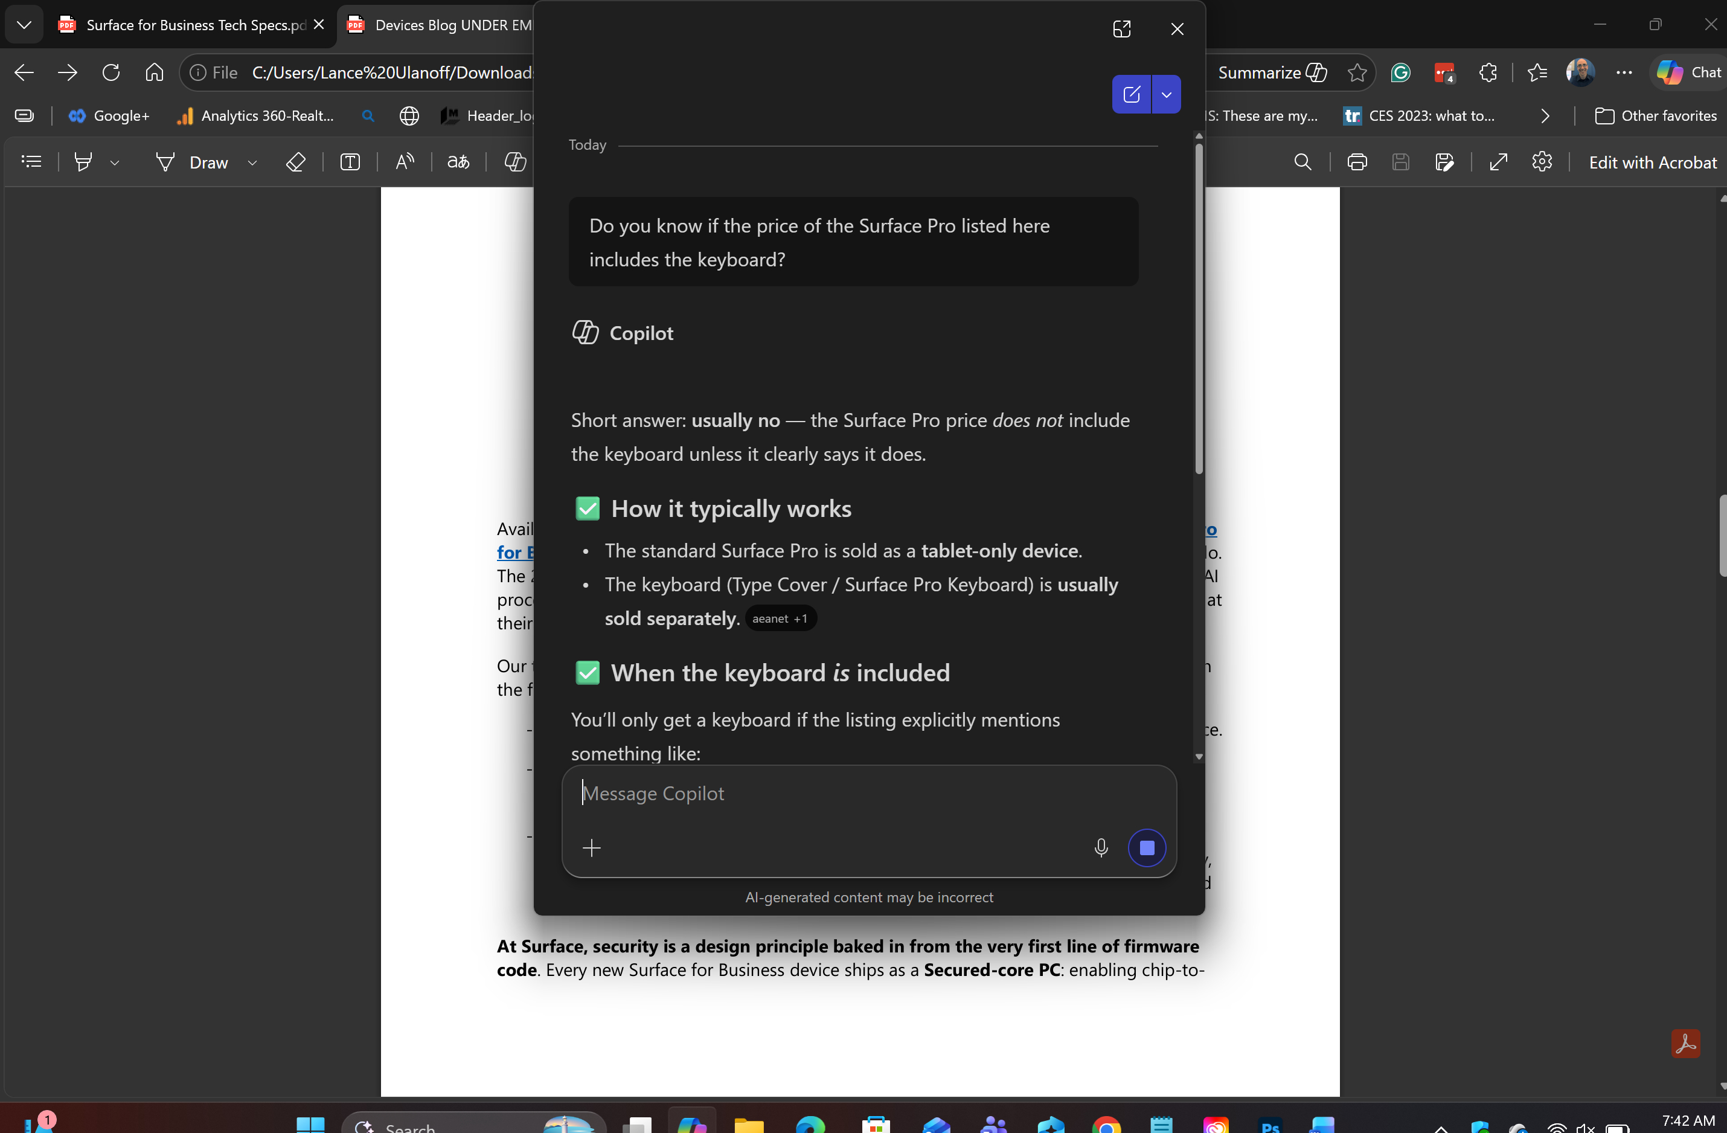This screenshot has width=1727, height=1133.
Task: Open Header_lo favorite bookmark
Action: [488, 116]
